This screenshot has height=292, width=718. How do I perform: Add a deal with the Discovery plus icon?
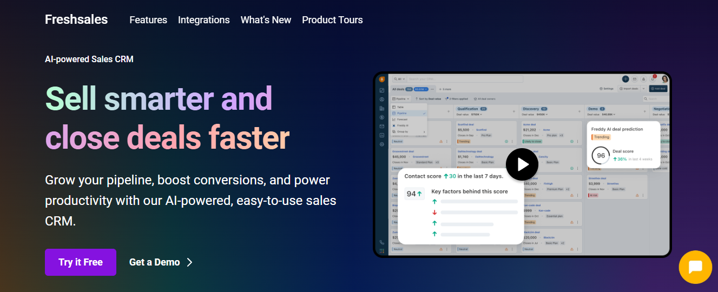coord(579,111)
